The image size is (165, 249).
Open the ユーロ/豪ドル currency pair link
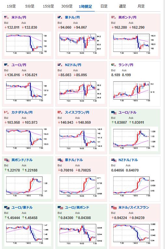pos(22,207)
